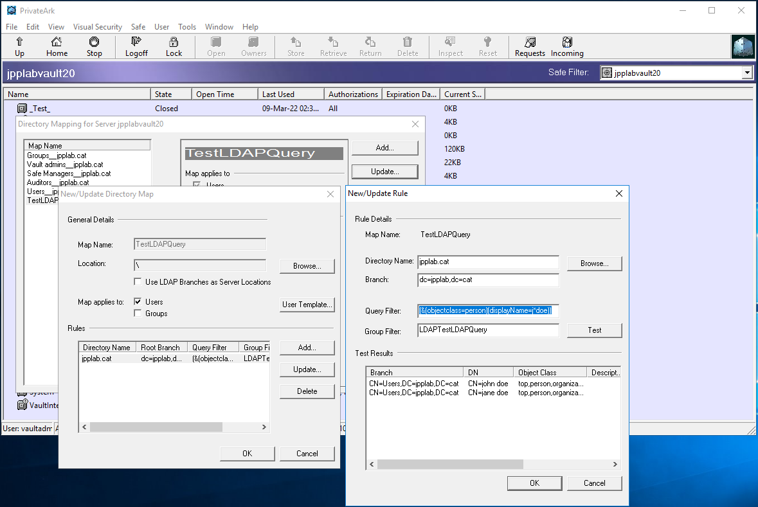The image size is (758, 507).
Task: Click the Home toolbar icon
Action: pyautogui.click(x=57, y=46)
